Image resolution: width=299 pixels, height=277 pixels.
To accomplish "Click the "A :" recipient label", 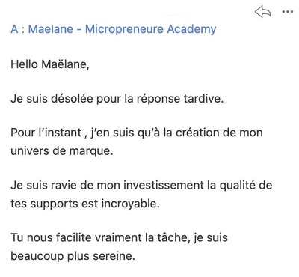I will (x=18, y=29).
